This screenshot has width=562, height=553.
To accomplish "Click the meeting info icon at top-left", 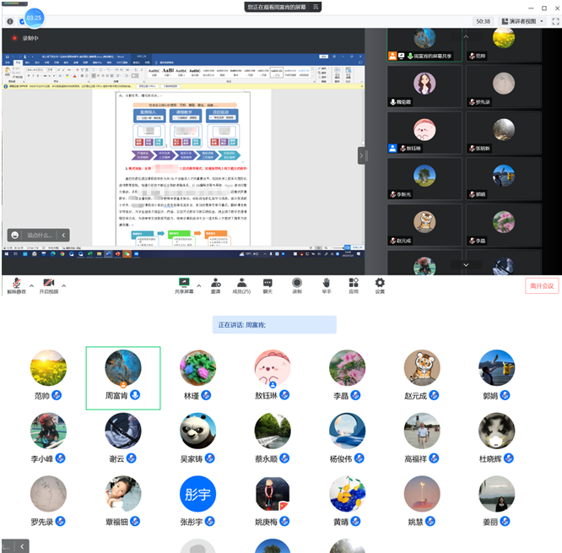I will pos(10,21).
